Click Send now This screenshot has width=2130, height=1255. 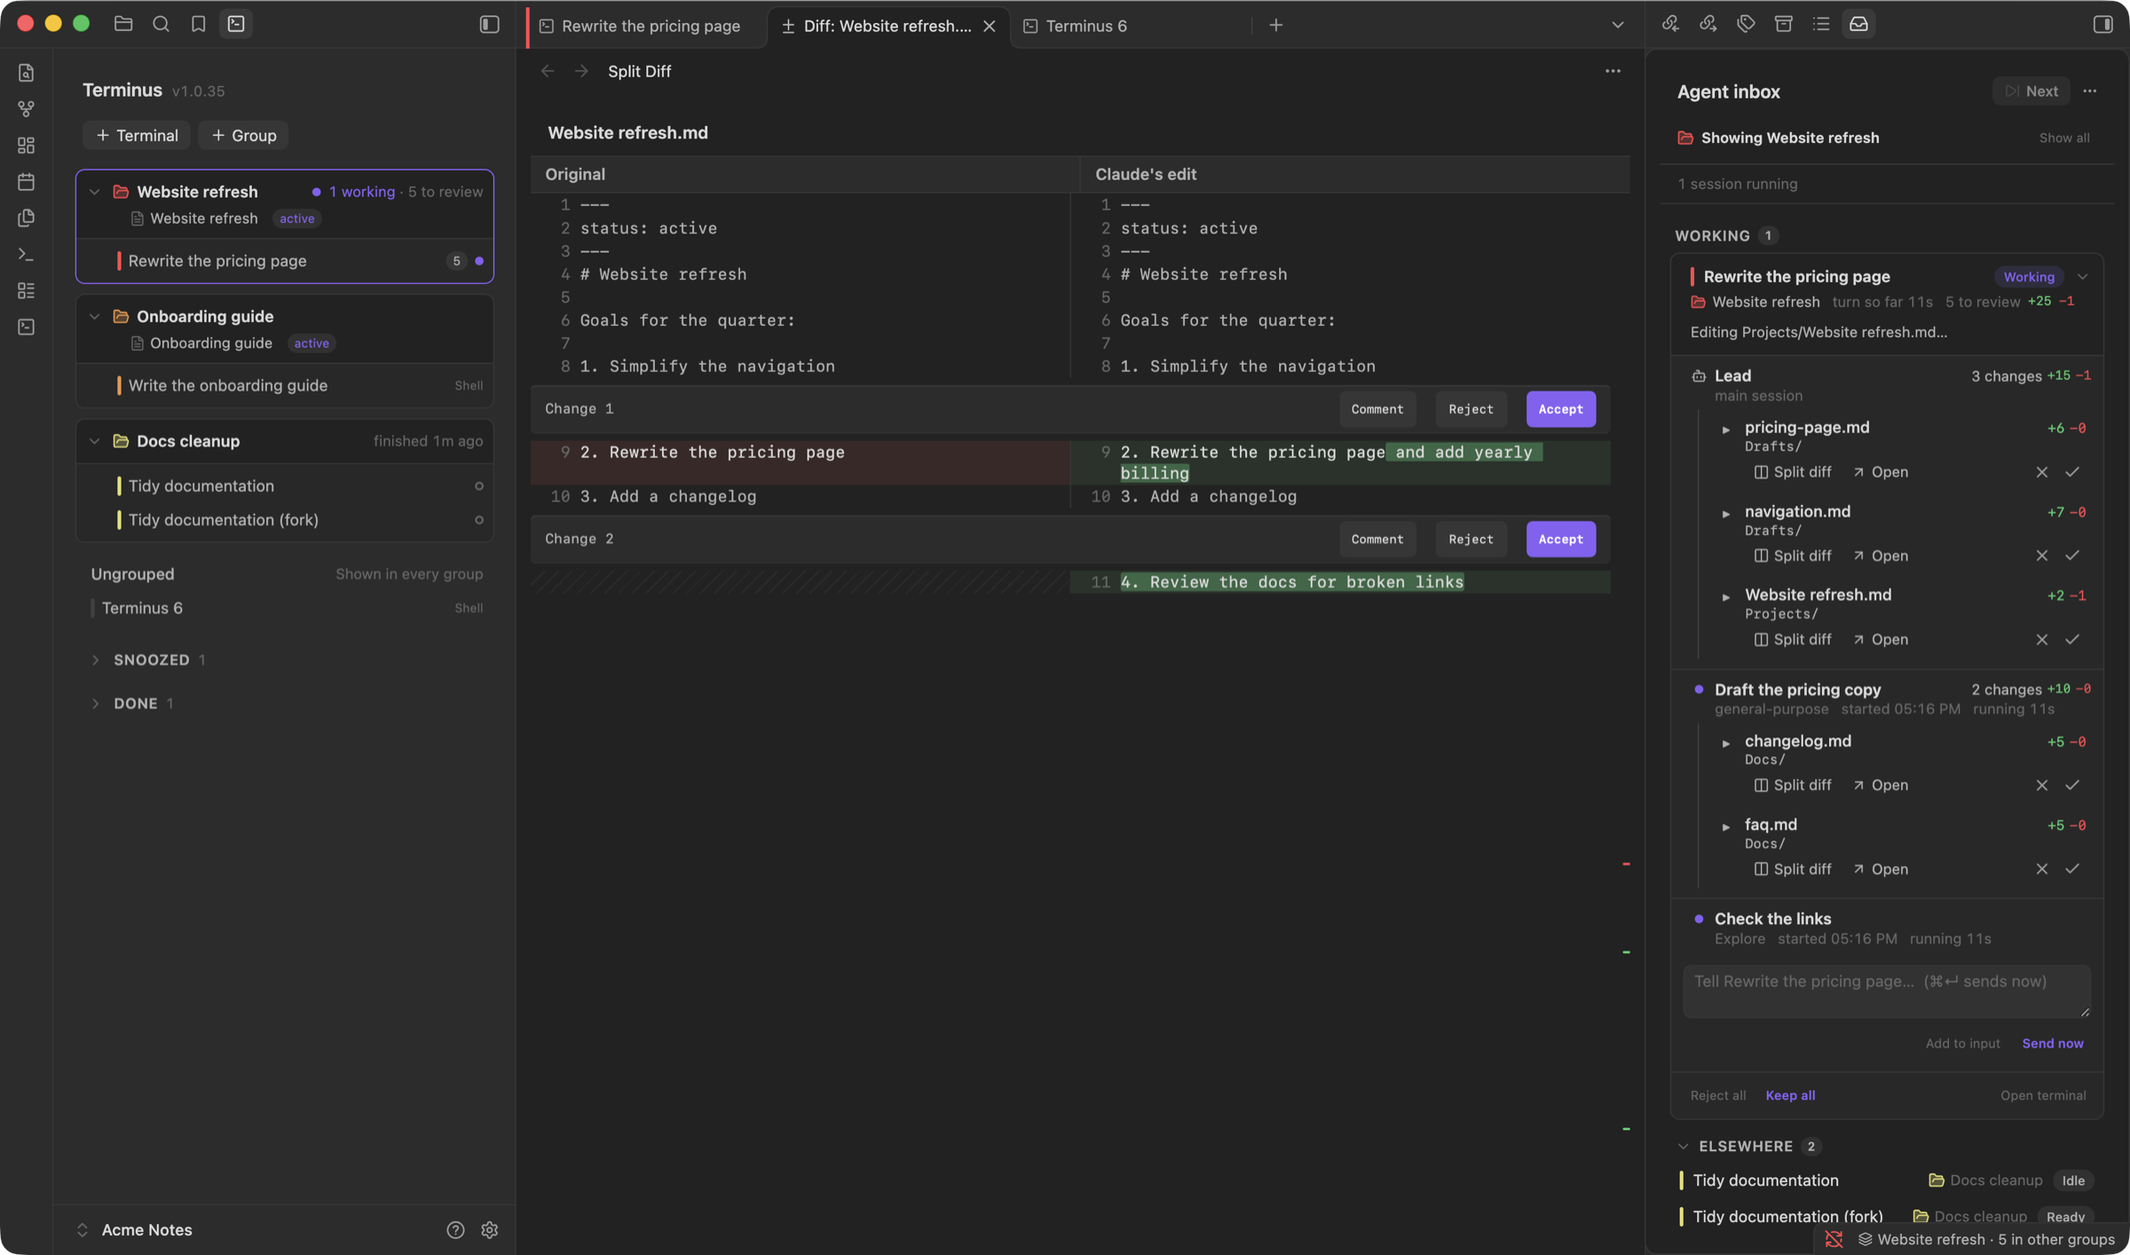[x=2052, y=1043]
